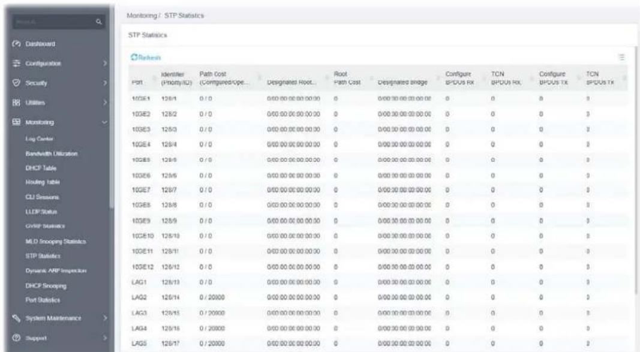This screenshot has width=640, height=352.
Task: Open the LLDP Status page
Action: tap(41, 212)
